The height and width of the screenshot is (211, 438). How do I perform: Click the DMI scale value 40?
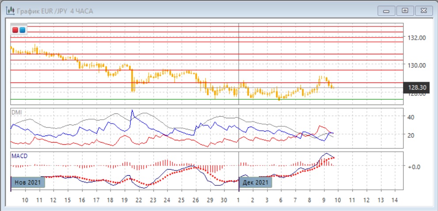(x=410, y=117)
